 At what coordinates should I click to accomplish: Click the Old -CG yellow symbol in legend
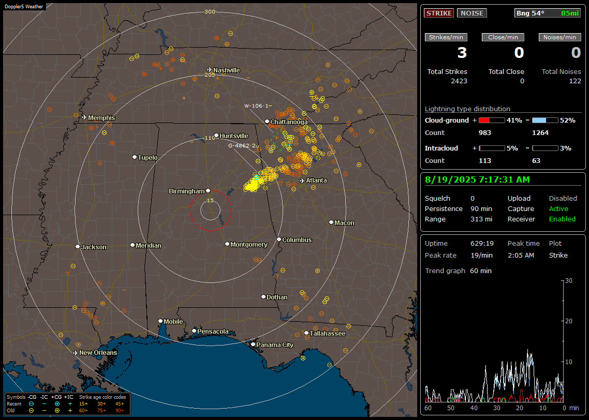(32, 411)
